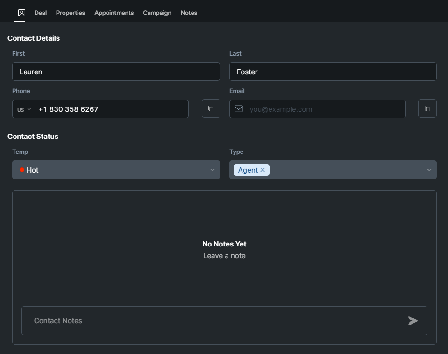This screenshot has height=354, width=448.
Task: Type in the Contact Notes box
Action: [210, 321]
